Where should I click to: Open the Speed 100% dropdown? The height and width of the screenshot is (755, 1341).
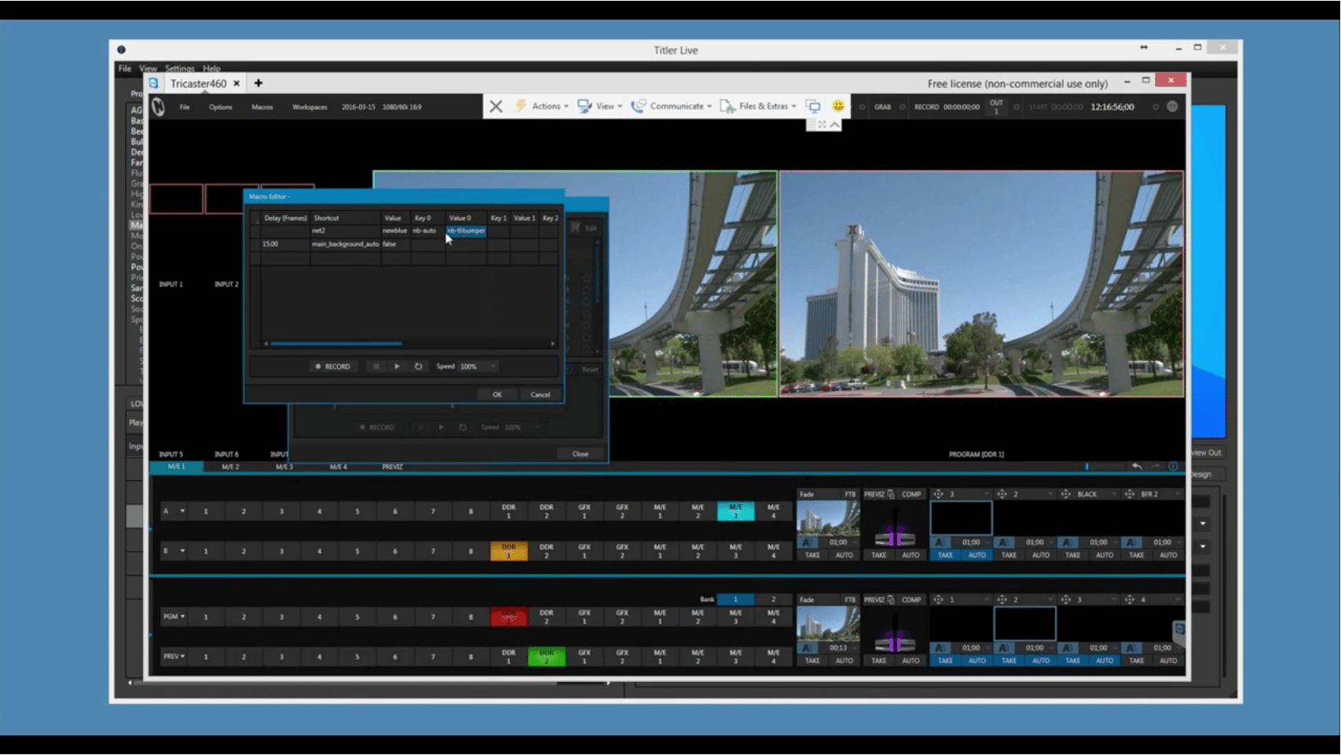coord(478,367)
